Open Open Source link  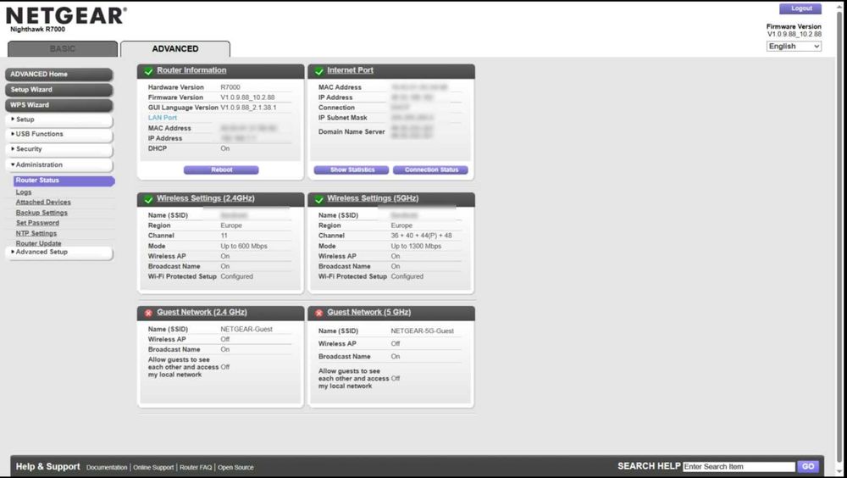(235, 467)
